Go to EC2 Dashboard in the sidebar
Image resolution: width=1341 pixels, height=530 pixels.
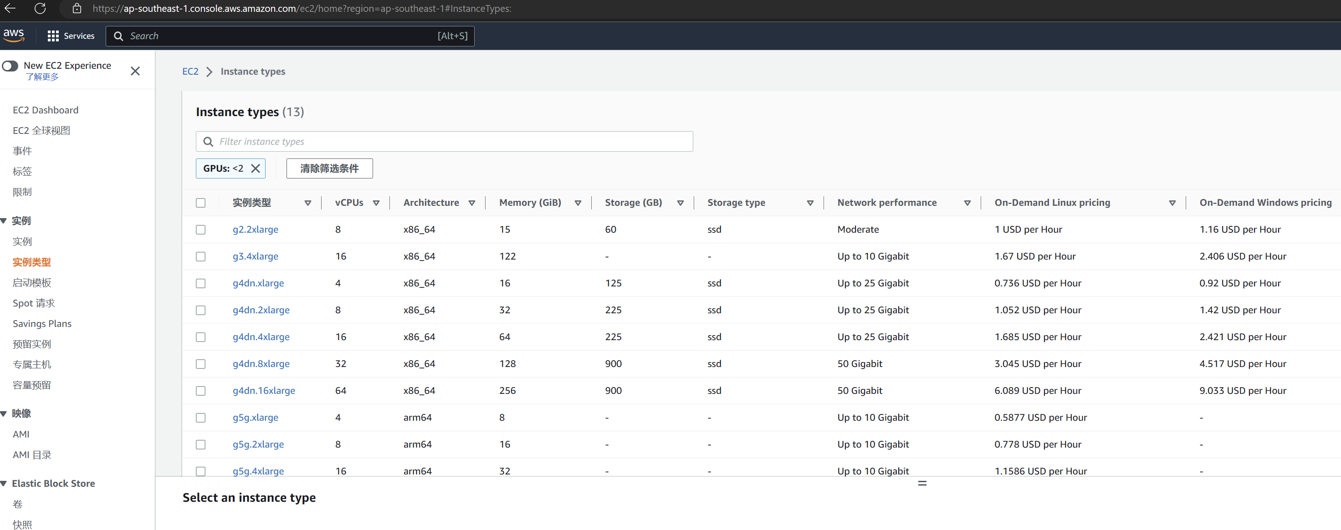click(45, 110)
